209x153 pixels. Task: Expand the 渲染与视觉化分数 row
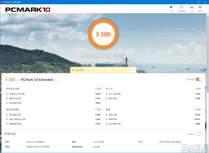click(7, 119)
